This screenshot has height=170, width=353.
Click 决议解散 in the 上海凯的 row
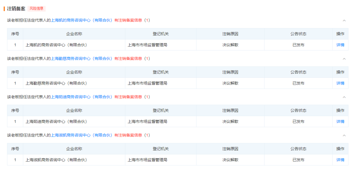(230, 45)
